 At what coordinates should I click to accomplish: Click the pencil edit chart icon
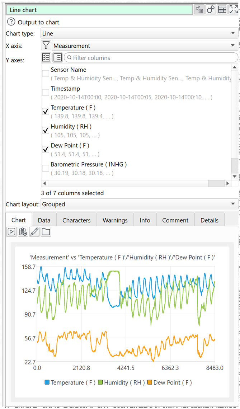coord(34,232)
